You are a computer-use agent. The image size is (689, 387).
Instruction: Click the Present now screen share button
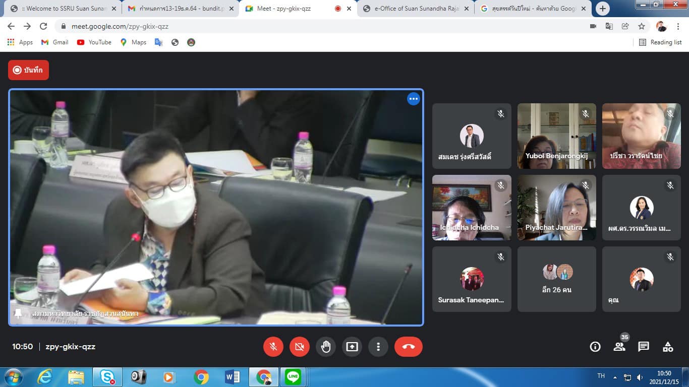[x=352, y=347]
